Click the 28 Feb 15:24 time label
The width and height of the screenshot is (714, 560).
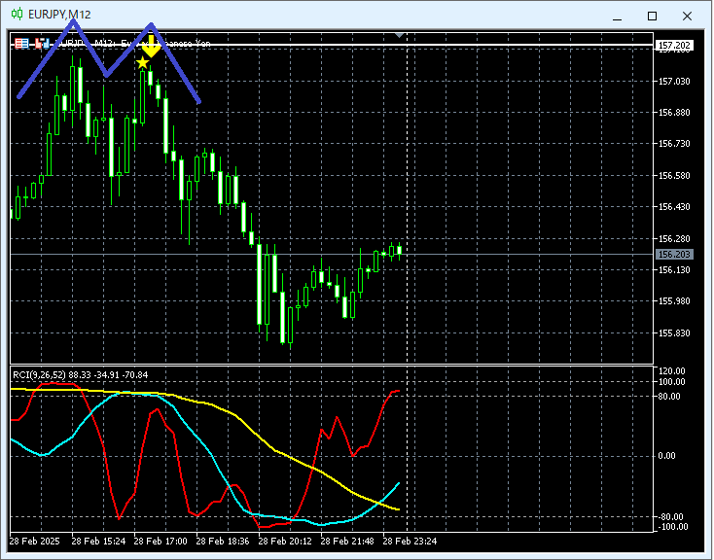point(98,542)
